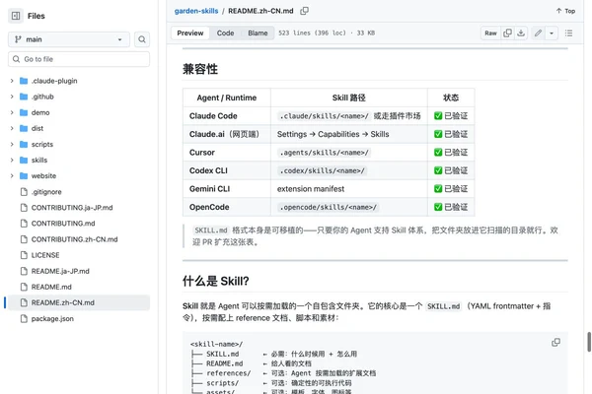This screenshot has width=592, height=394.
Task: Collapse the Files side panel icon
Action: click(x=16, y=16)
